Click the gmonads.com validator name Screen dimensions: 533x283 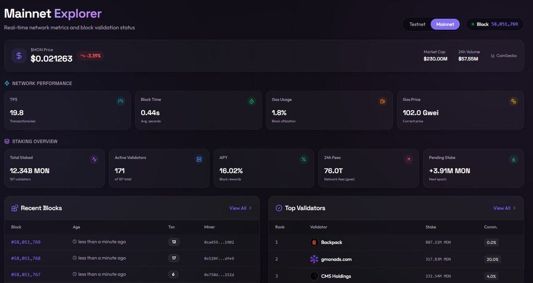tap(336, 259)
